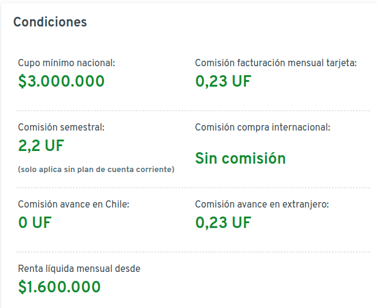Click the Condiciones heading
Viewport: 377px width, 308px height.
coord(50,22)
